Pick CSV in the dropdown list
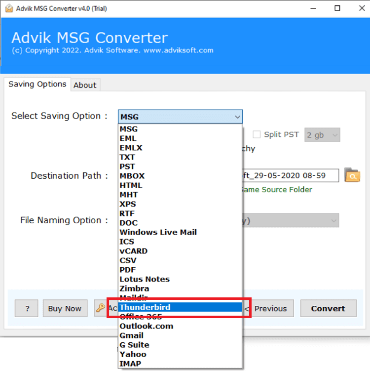 coord(180,260)
